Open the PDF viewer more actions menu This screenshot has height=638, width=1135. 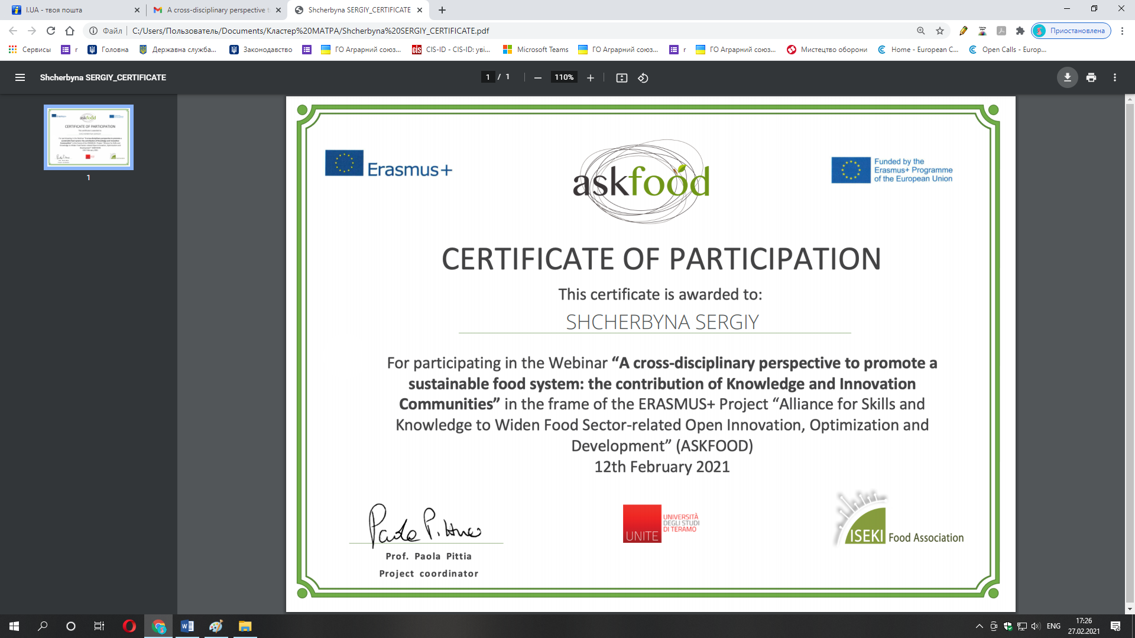coord(1115,77)
